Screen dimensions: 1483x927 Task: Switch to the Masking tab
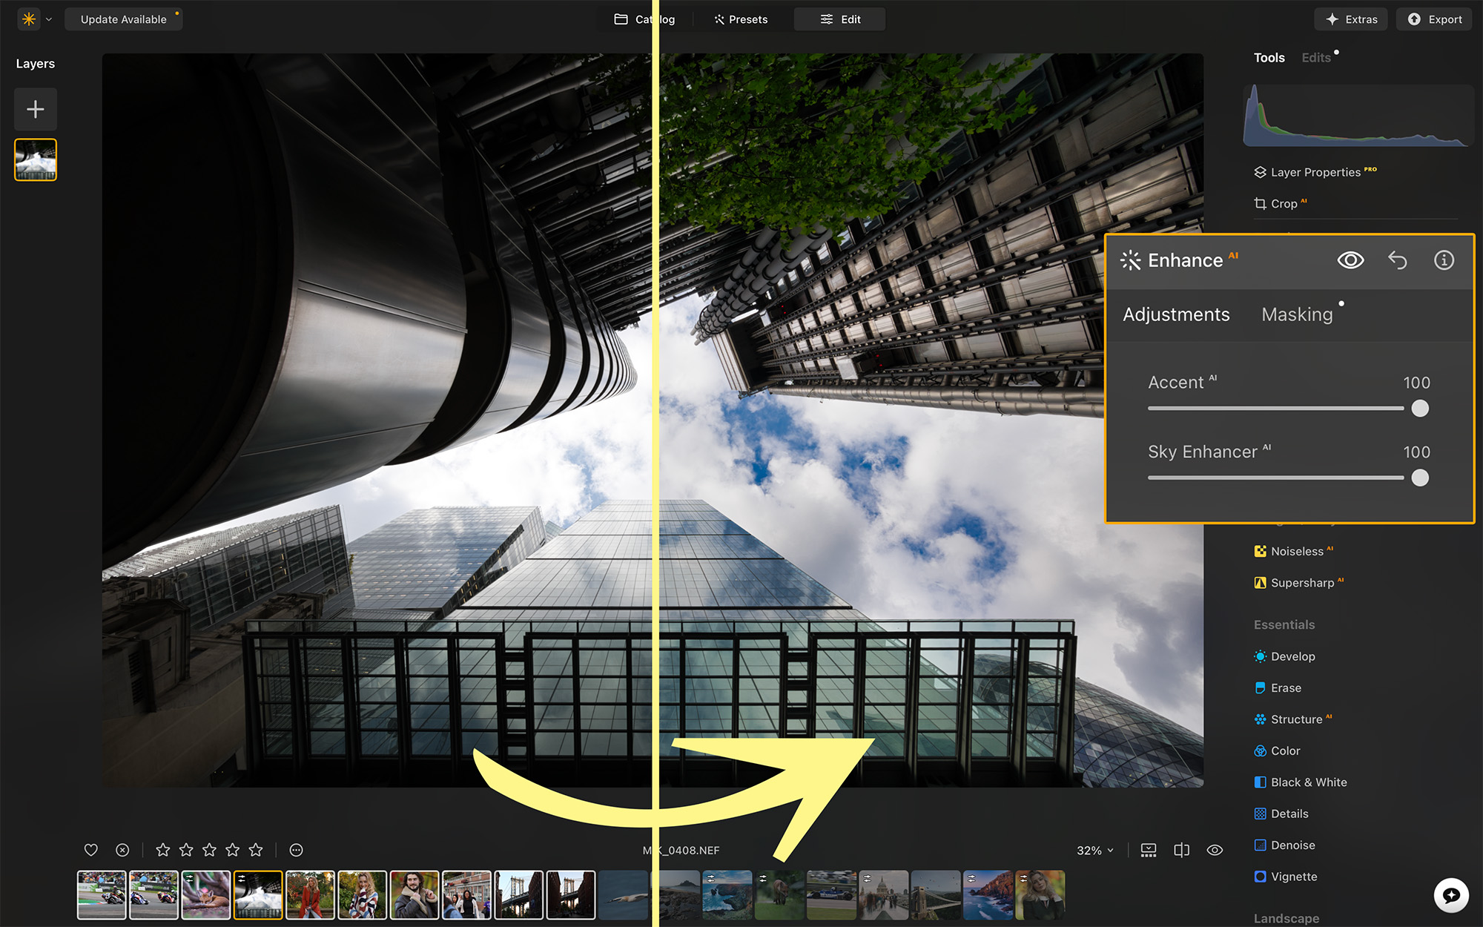(1296, 314)
